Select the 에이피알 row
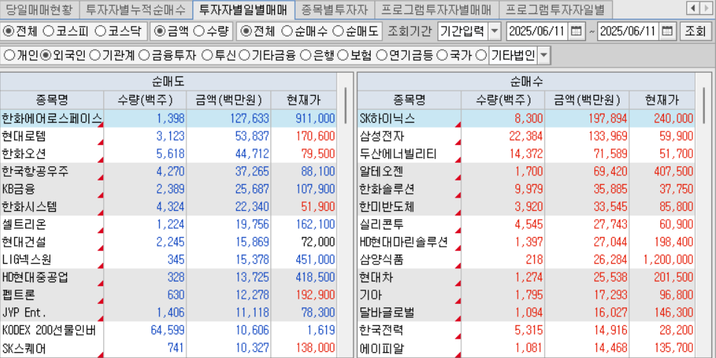716x358 pixels. [526, 348]
